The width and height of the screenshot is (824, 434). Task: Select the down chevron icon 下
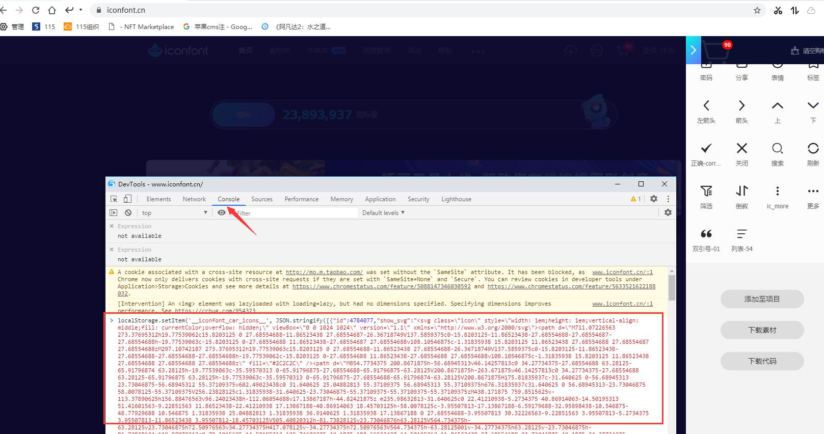pos(813,105)
